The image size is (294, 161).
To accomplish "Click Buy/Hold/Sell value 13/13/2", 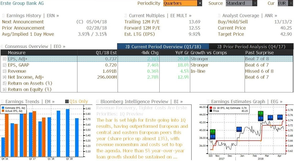I will pyautogui.click(x=283, y=22).
